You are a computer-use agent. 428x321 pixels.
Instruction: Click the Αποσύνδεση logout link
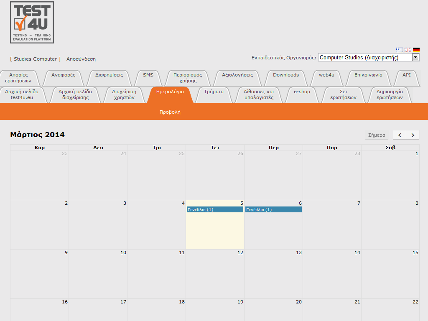[81, 59]
